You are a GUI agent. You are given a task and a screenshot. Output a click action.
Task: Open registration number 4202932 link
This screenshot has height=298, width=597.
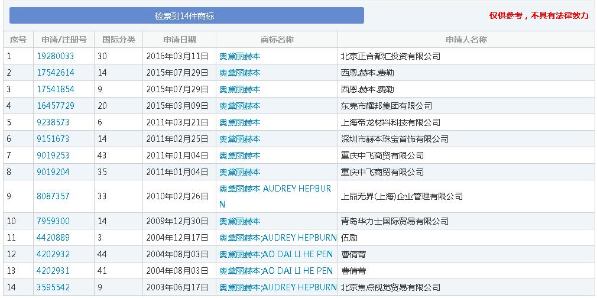coord(53,254)
